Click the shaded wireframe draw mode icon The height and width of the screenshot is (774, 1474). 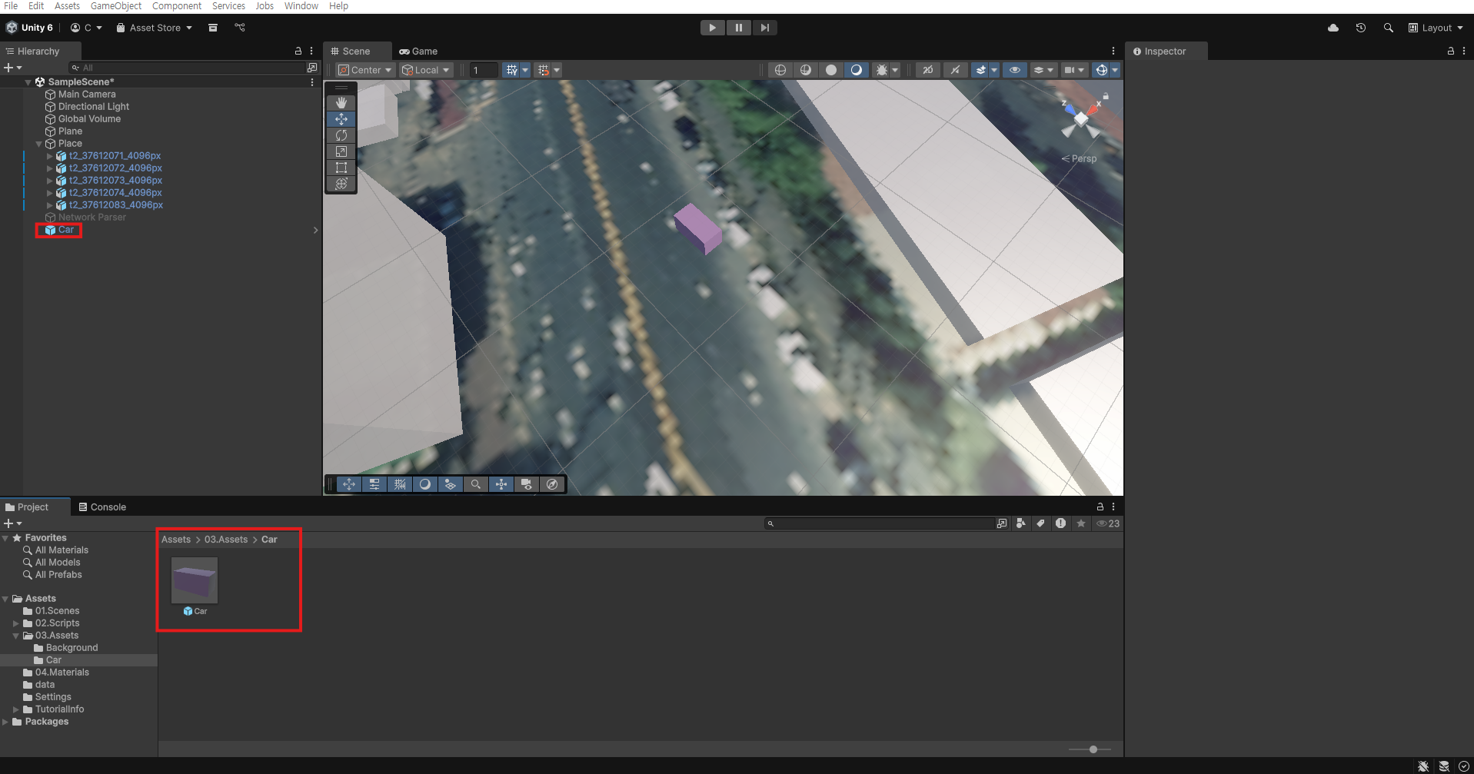click(x=806, y=70)
